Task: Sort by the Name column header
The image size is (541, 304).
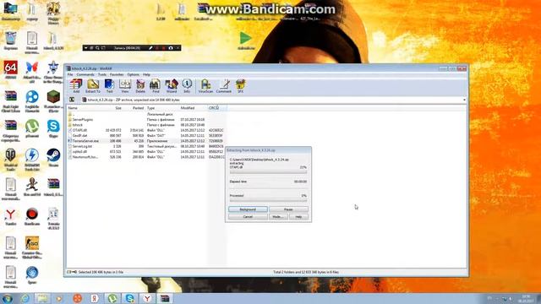Action: click(x=85, y=108)
